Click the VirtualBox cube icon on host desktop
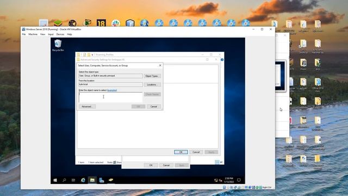 coord(130,23)
